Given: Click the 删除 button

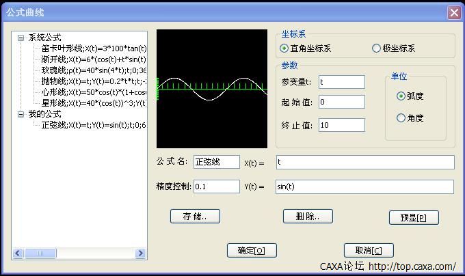Looking at the screenshot, I should coord(308,216).
